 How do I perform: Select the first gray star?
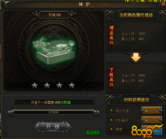pos(34,85)
